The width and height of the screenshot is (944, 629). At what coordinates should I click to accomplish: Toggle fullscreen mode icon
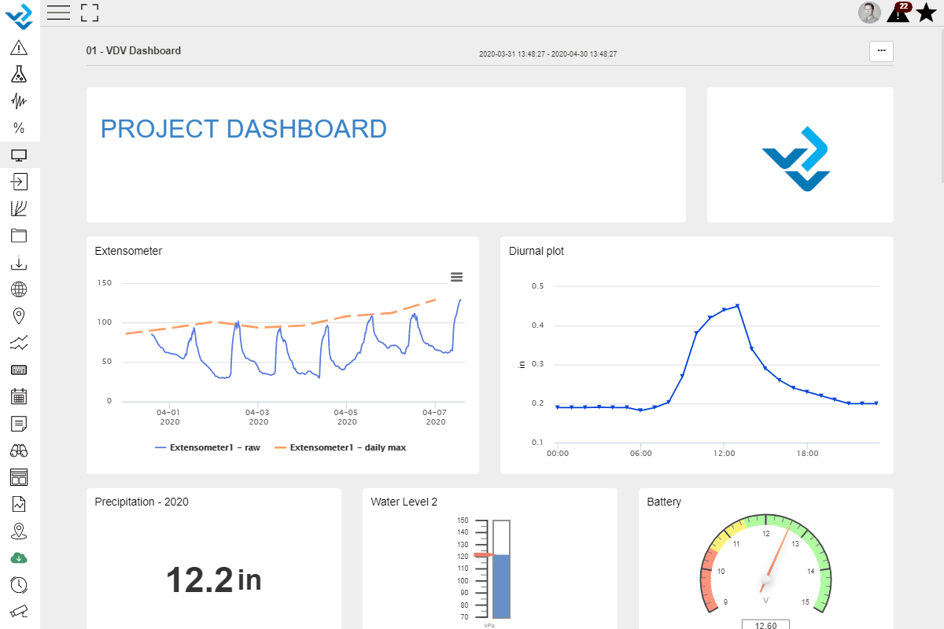90,12
